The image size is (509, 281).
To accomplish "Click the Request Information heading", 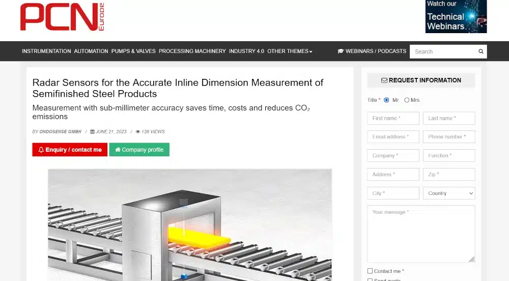I will [x=421, y=80].
